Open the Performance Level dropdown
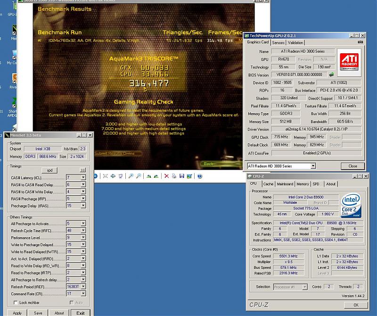The width and height of the screenshot is (377, 316). [x=83, y=237]
